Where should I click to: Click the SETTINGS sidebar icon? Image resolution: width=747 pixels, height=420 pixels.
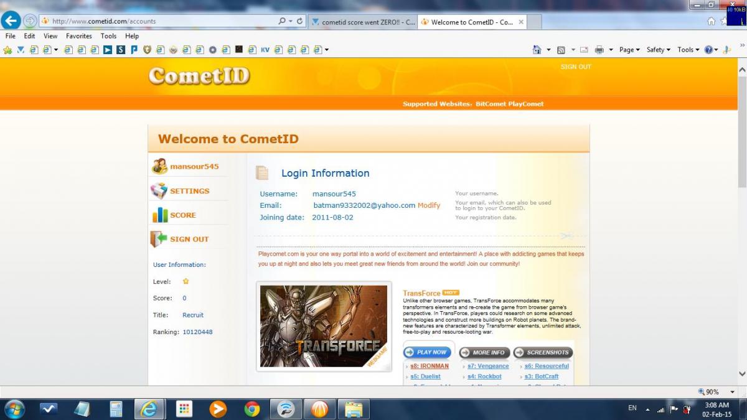(159, 191)
